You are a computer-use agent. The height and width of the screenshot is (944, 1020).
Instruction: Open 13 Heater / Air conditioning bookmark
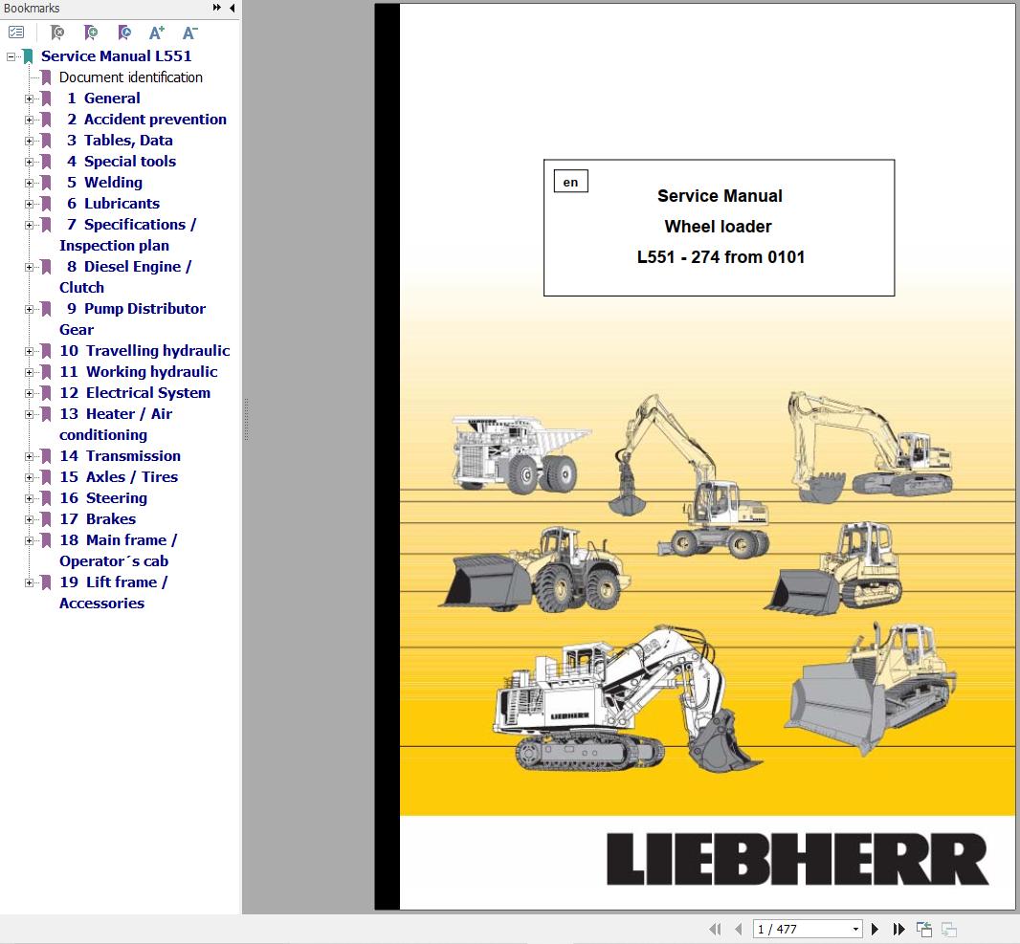click(x=116, y=425)
